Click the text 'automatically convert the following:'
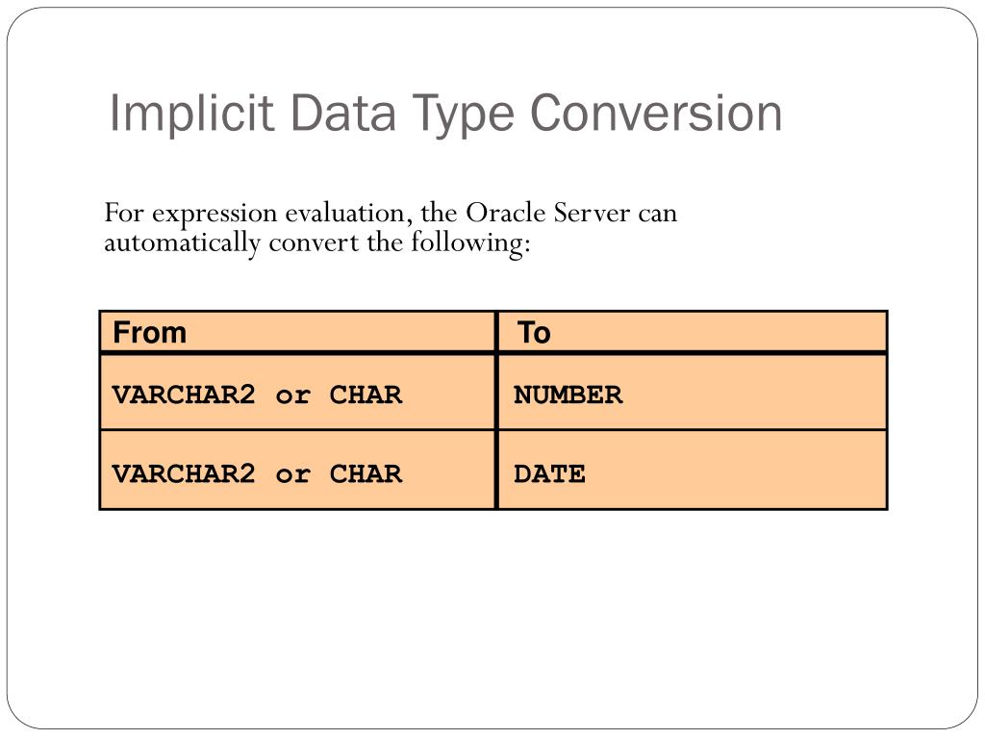This screenshot has width=985, height=739. (317, 243)
